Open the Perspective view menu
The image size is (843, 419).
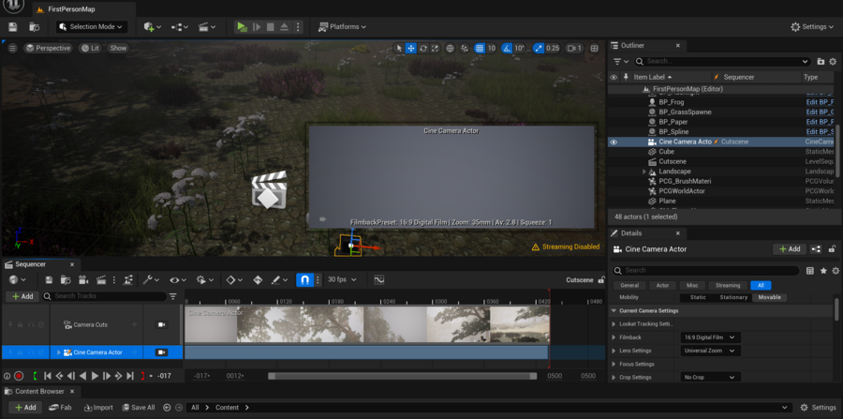(x=48, y=49)
